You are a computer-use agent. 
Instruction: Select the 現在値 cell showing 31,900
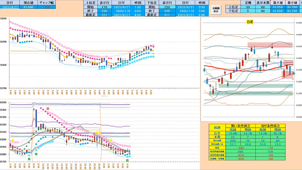click(x=28, y=7)
